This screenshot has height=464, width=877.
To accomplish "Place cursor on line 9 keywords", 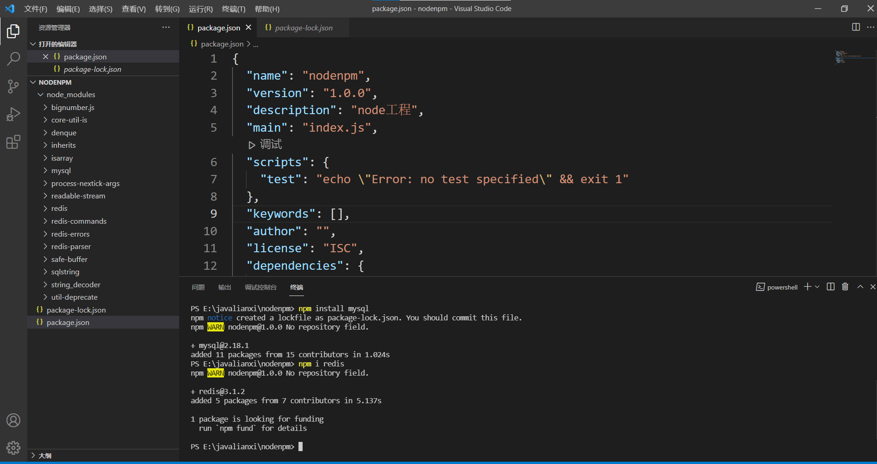I will [532, 214].
